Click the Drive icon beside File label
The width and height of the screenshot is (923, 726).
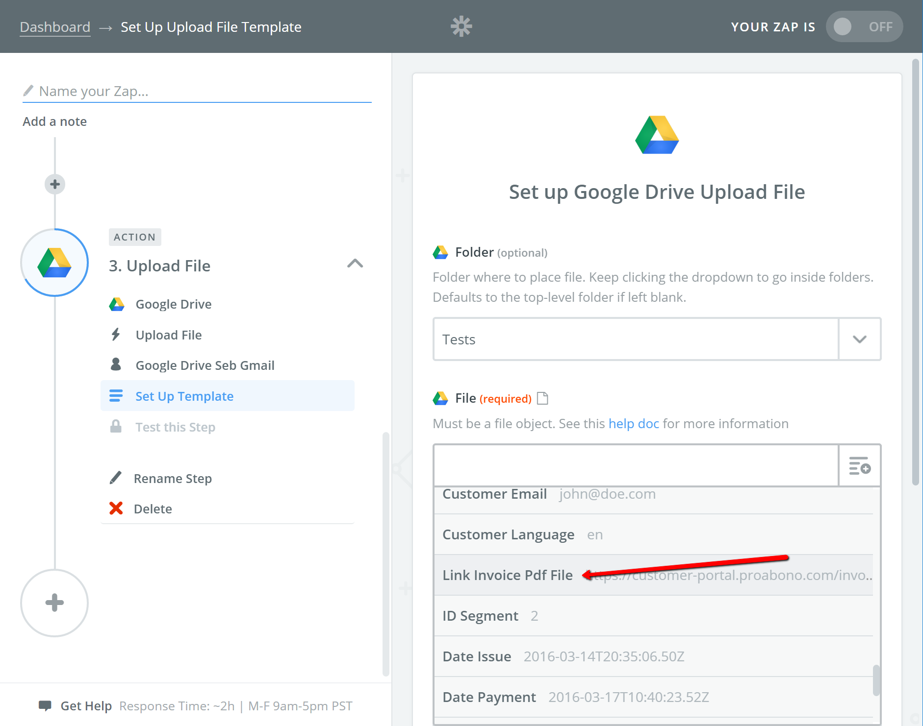pos(440,398)
